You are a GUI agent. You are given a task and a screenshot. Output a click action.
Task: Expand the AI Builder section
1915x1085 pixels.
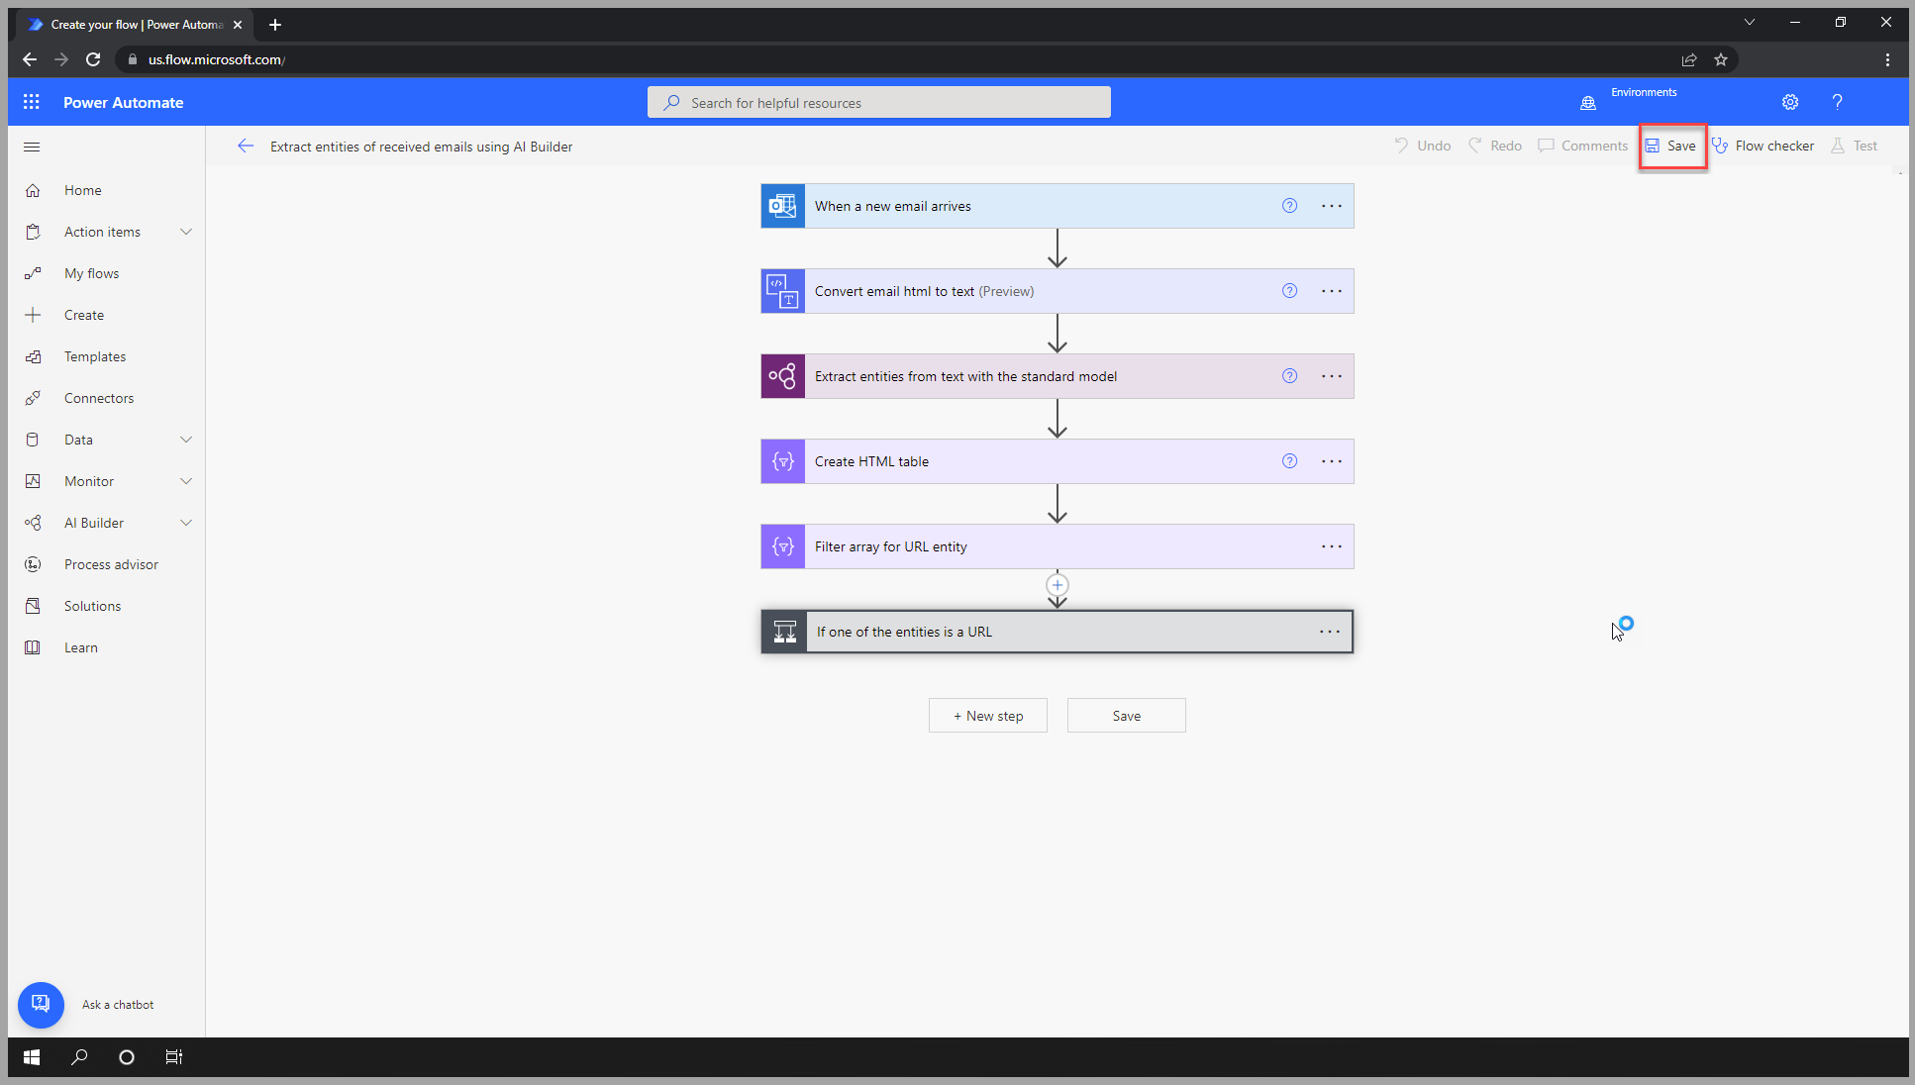click(186, 522)
